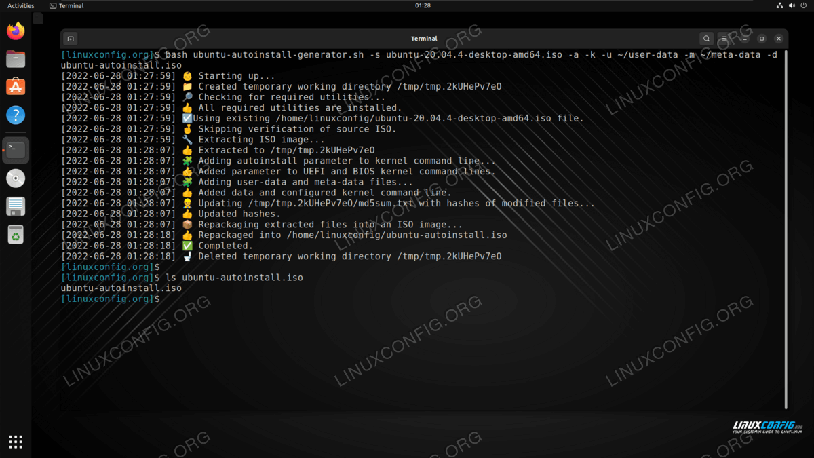Maximize the Terminal window
This screenshot has height=458, width=814.
coord(762,39)
